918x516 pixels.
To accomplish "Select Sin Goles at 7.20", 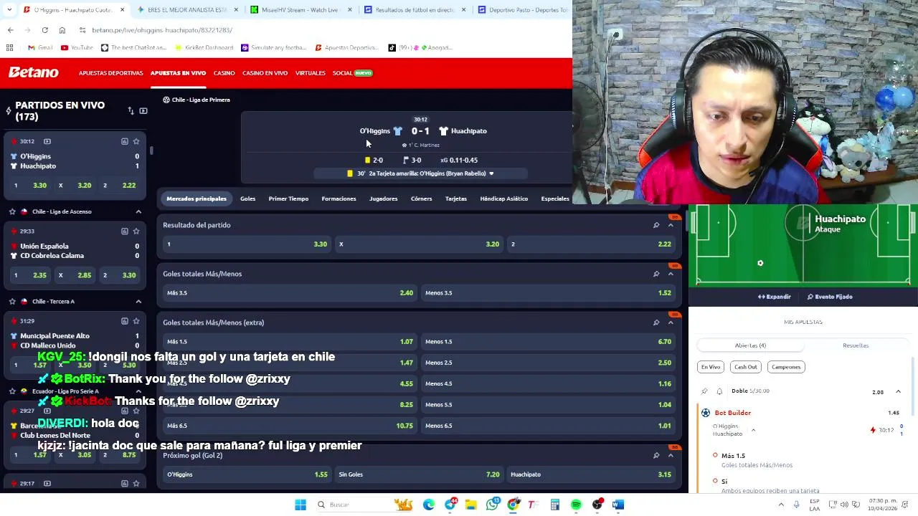I will pos(418,474).
